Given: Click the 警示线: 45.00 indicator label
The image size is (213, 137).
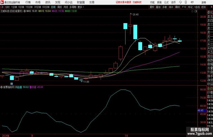Looking at the screenshot, I should 36,87.
